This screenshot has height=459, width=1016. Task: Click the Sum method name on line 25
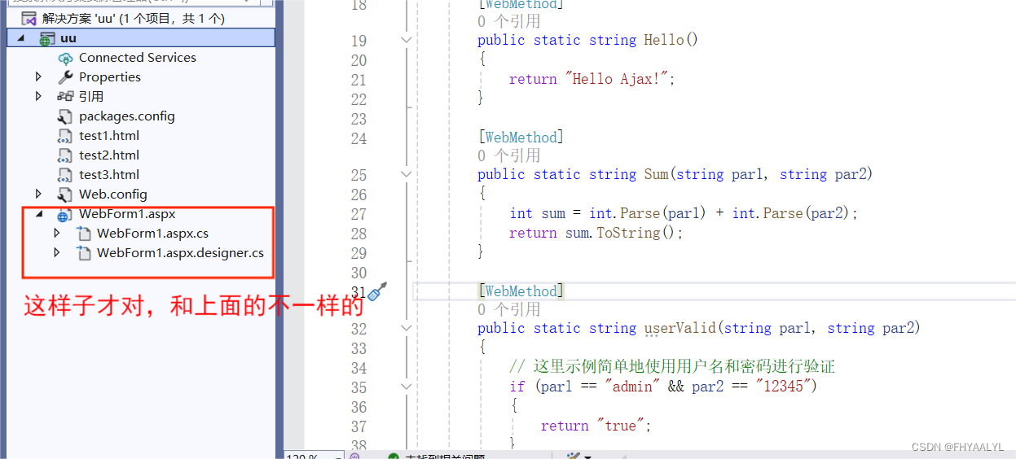click(x=656, y=174)
